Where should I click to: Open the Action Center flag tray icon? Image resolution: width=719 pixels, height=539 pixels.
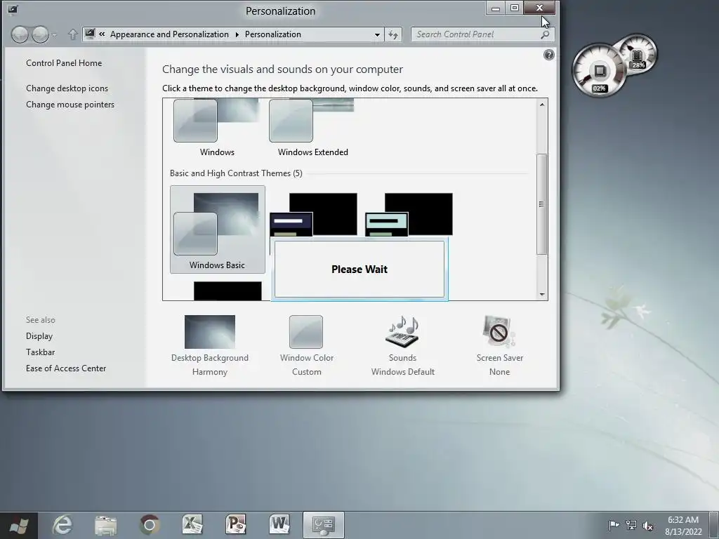click(614, 525)
